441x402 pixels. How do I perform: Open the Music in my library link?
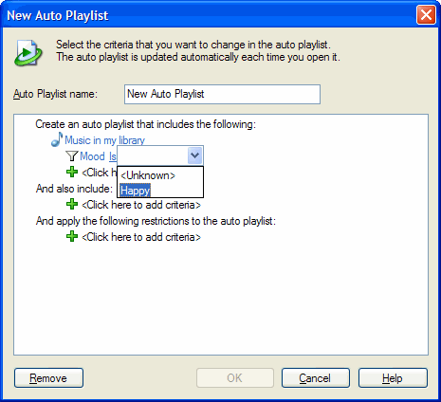coord(104,140)
